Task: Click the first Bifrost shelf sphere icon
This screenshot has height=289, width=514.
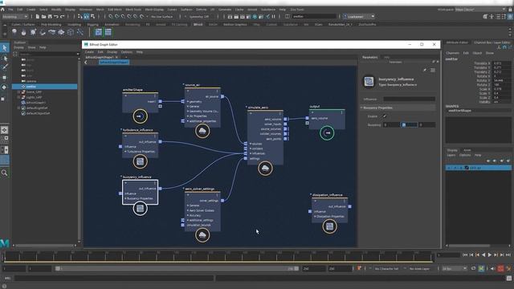Action: pyautogui.click(x=14, y=32)
